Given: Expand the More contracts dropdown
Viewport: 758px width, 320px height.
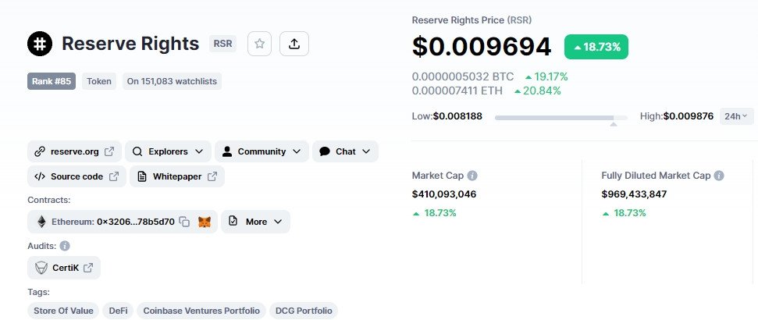Looking at the screenshot, I should [256, 222].
